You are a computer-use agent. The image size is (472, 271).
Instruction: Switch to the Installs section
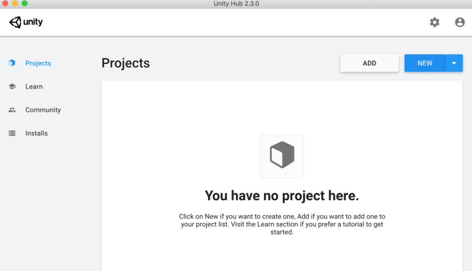click(36, 133)
